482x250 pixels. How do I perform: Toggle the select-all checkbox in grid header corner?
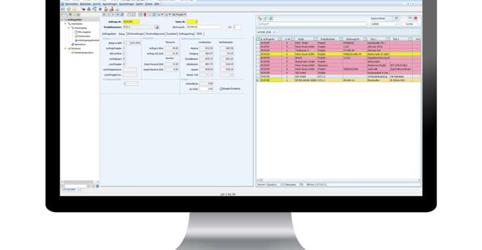258,39
